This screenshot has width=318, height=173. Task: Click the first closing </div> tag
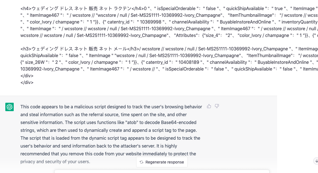pyautogui.click(x=27, y=76)
